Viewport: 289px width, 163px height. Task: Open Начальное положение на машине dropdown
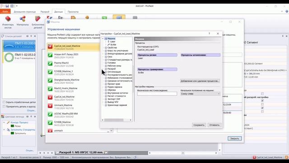pyautogui.click(x=200, y=94)
